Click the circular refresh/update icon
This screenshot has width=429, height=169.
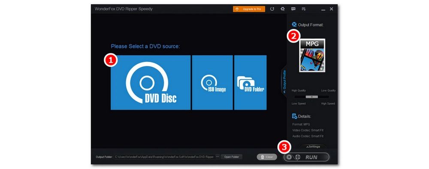point(272,9)
